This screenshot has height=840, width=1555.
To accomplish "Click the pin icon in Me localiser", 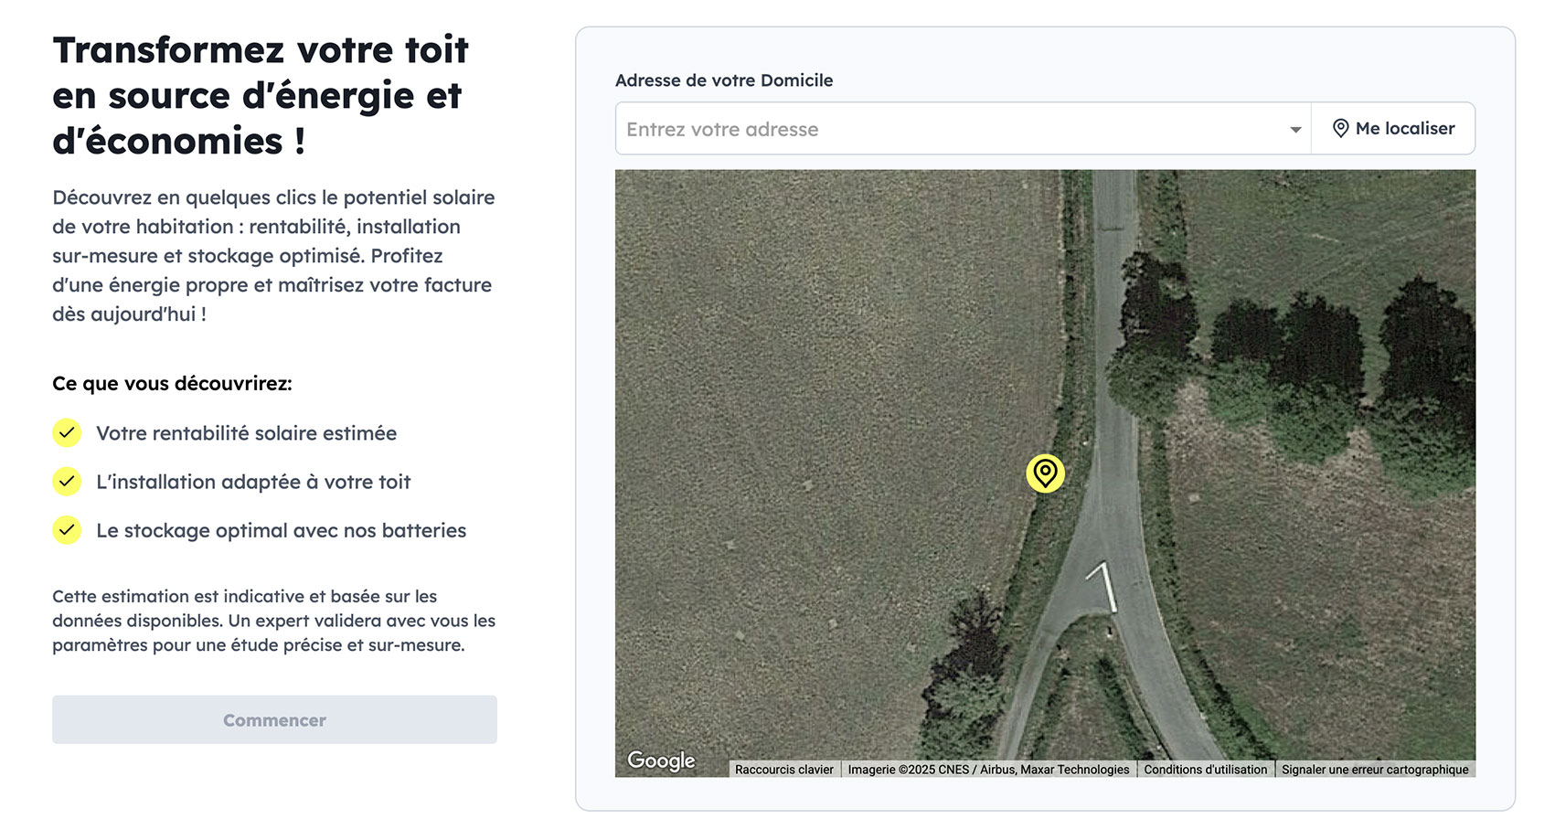I will tap(1340, 129).
